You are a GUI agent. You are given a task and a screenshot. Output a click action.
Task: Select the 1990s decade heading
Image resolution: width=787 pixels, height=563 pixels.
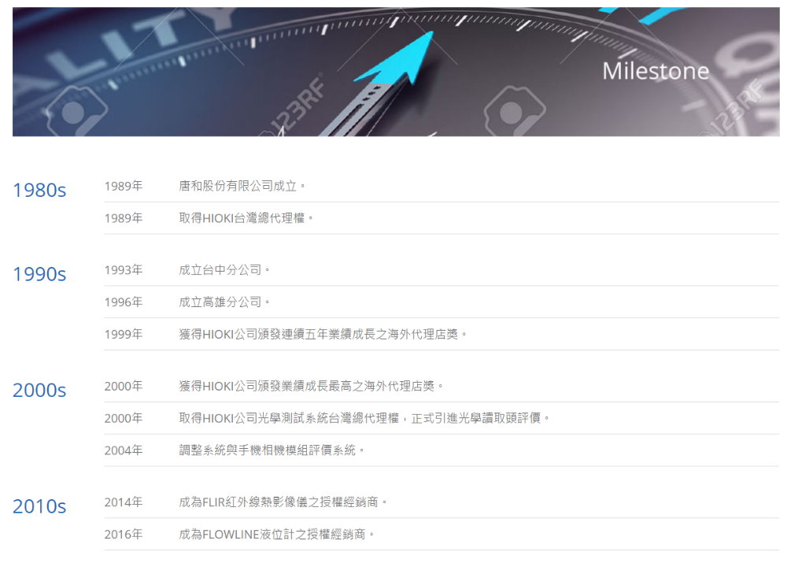click(x=39, y=274)
